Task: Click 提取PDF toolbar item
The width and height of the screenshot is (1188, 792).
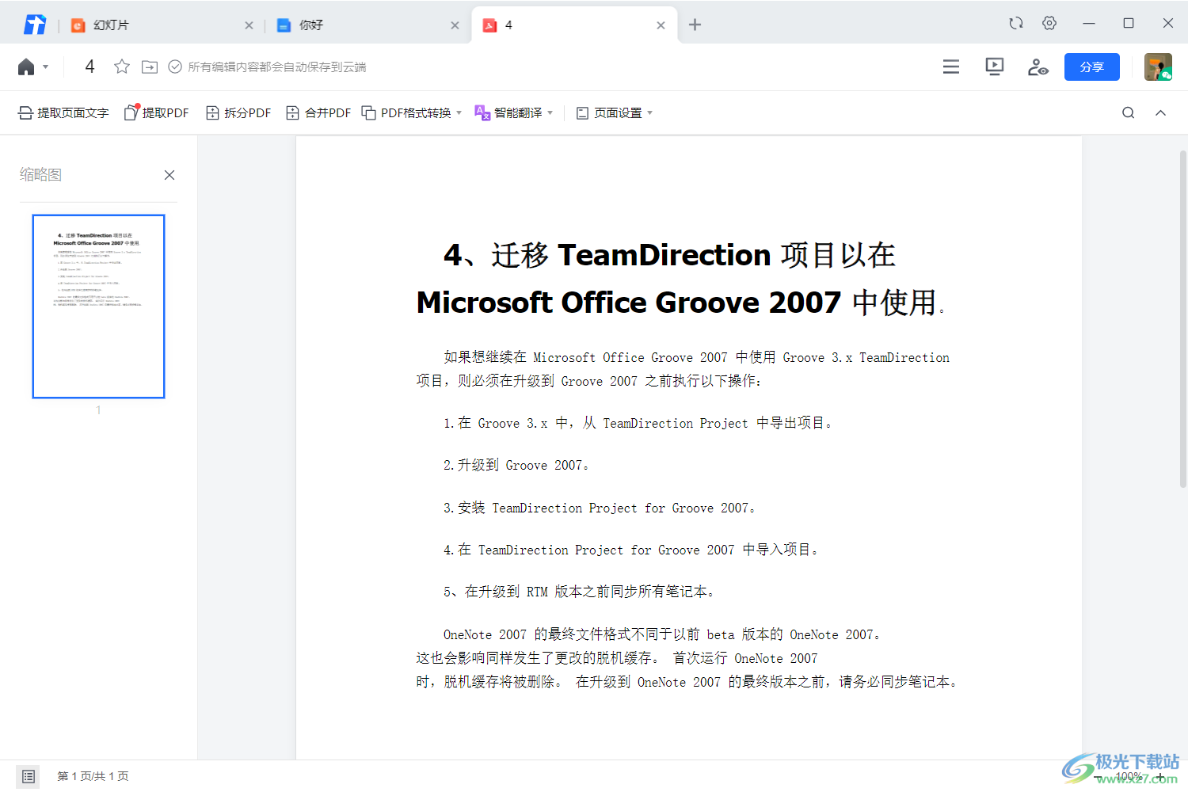Action: click(x=157, y=112)
